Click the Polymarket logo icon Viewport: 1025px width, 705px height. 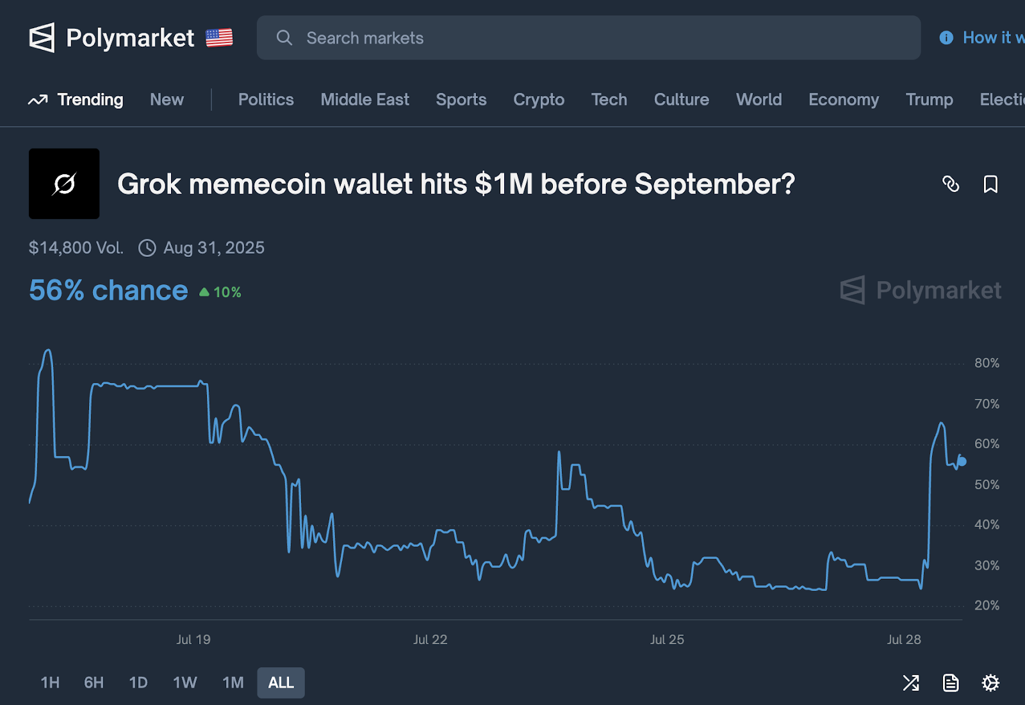coord(42,38)
